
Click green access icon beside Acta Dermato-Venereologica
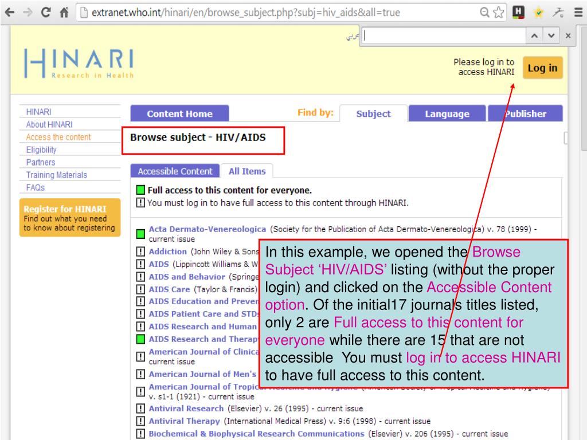point(140,234)
